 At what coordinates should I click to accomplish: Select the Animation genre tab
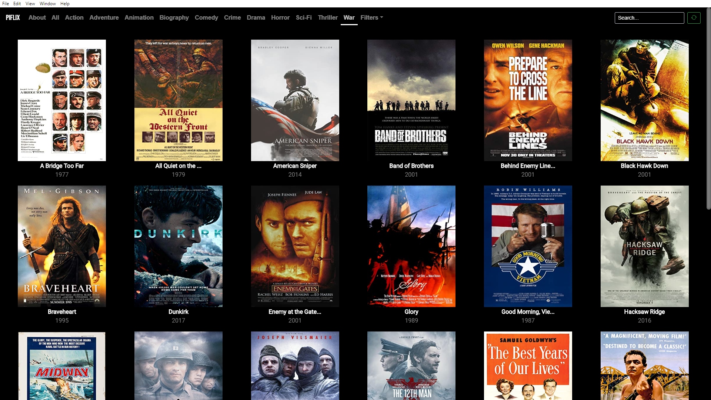[x=139, y=17]
